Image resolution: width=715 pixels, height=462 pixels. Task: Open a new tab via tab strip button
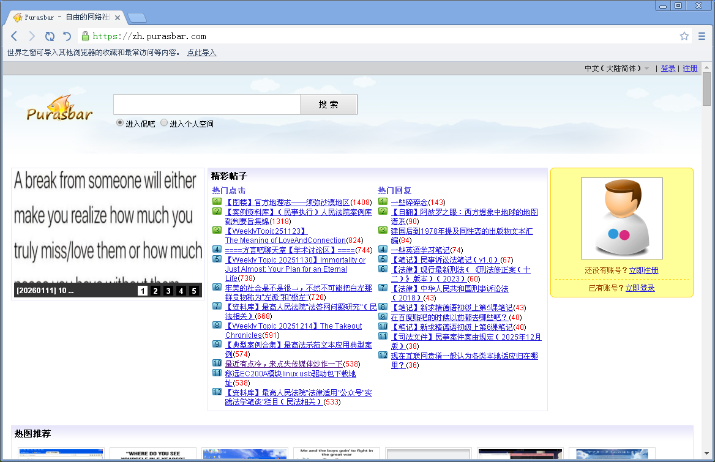coord(137,18)
